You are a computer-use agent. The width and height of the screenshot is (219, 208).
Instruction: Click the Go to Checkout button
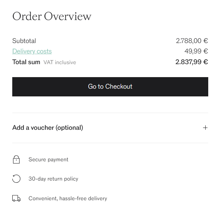(x=110, y=87)
